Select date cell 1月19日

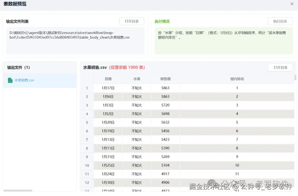108,131
